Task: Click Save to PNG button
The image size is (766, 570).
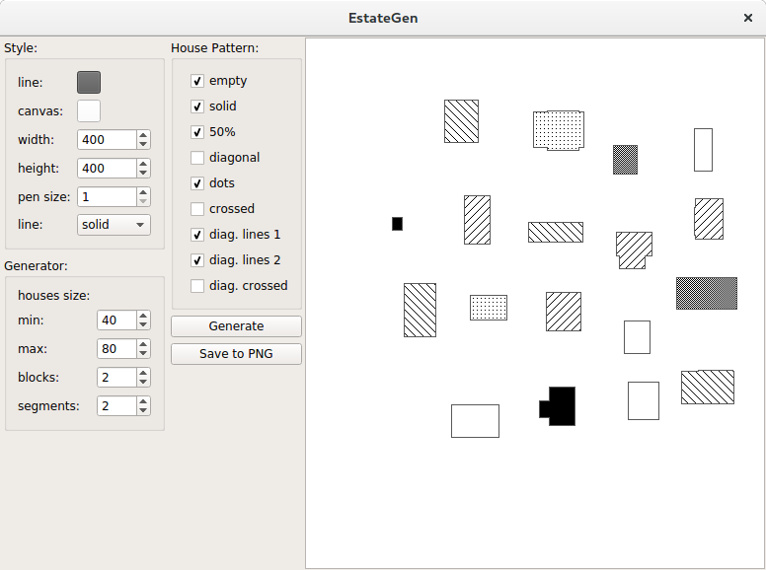Action: pos(236,354)
